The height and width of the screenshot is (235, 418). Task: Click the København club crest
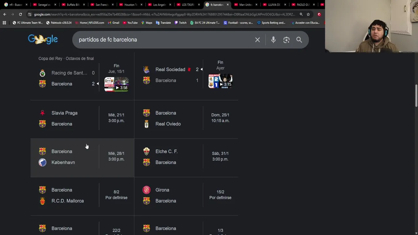[x=42, y=162]
